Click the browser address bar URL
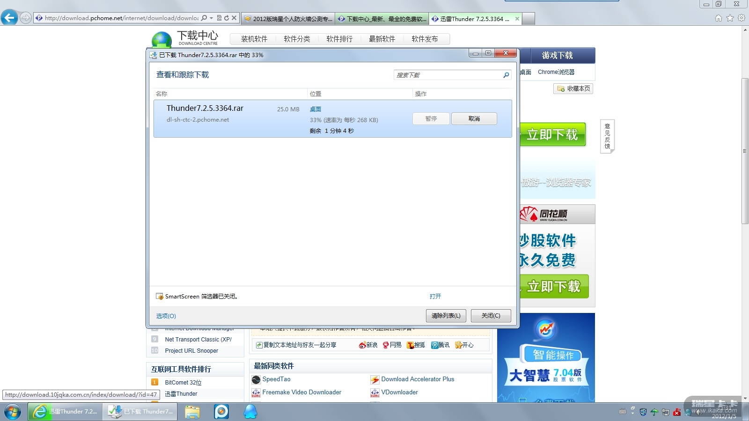The width and height of the screenshot is (749, 421). click(x=121, y=18)
